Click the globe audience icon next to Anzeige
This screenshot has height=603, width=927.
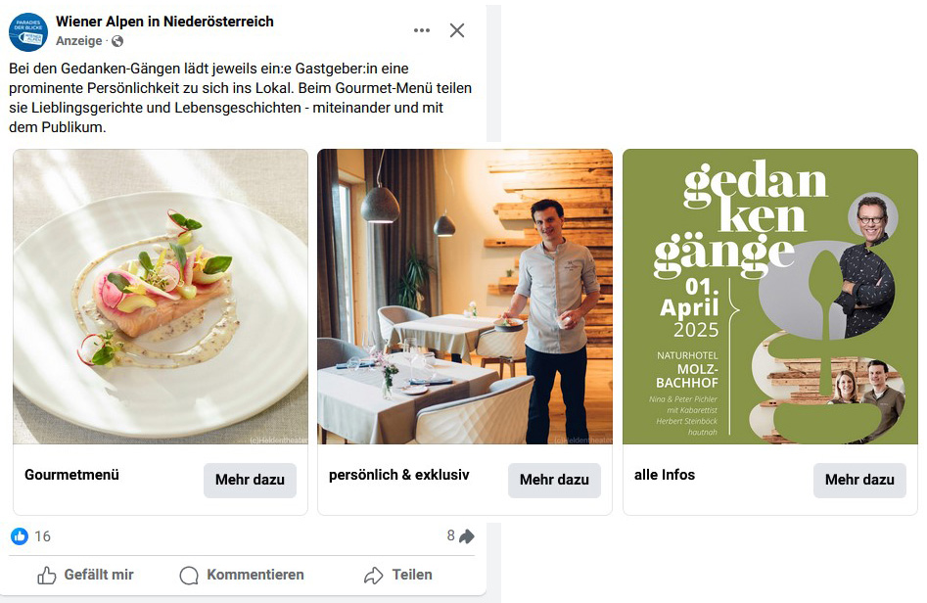tap(118, 41)
